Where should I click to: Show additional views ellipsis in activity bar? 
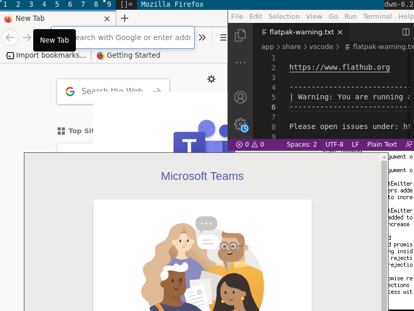click(241, 63)
